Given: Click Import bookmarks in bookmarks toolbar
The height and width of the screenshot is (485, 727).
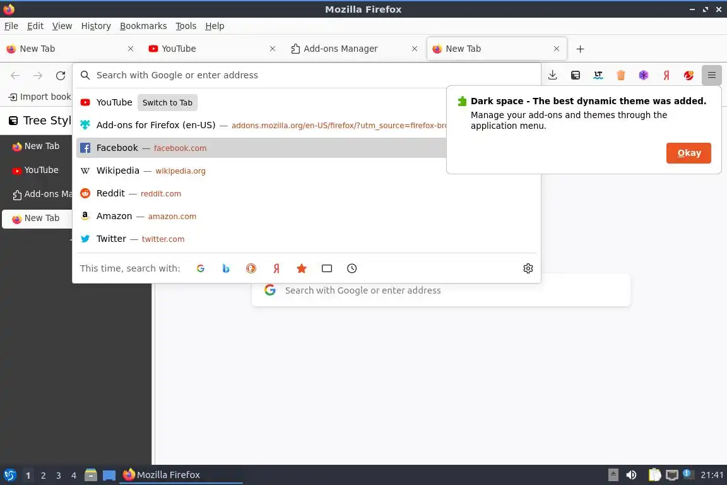Looking at the screenshot, I should [x=40, y=97].
